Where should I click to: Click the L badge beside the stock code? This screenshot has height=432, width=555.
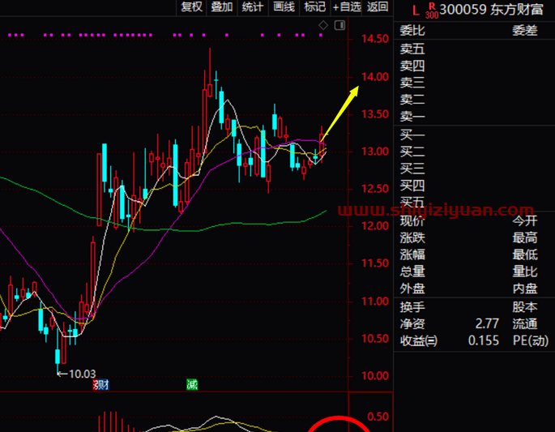[x=415, y=11]
